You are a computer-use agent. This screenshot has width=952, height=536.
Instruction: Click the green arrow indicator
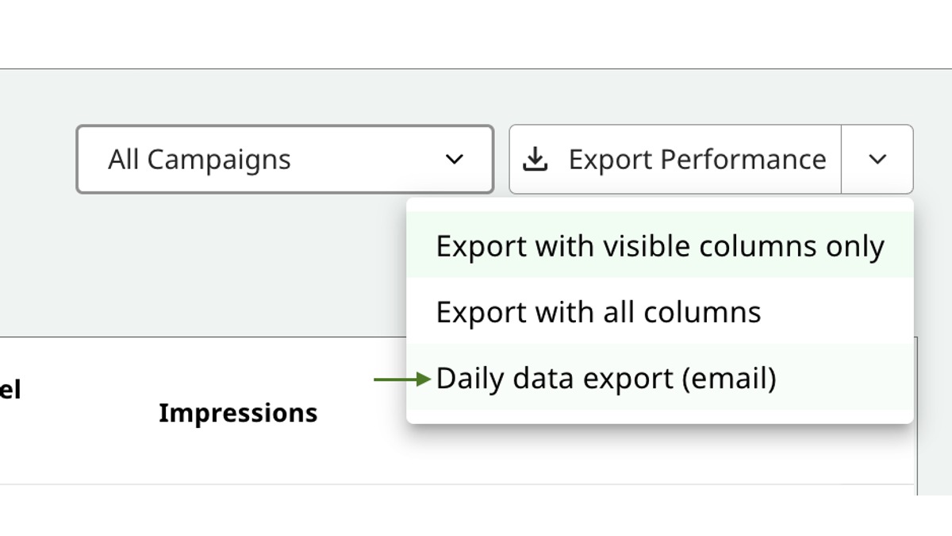[x=401, y=379]
